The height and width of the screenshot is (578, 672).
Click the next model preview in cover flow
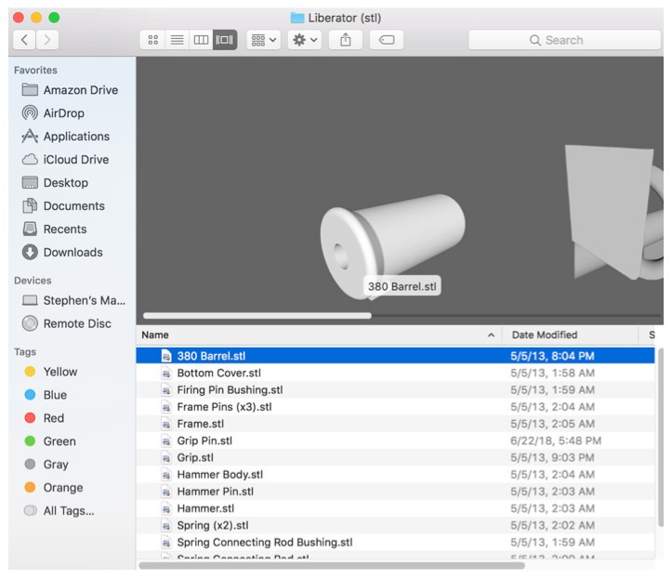pyautogui.click(x=613, y=212)
